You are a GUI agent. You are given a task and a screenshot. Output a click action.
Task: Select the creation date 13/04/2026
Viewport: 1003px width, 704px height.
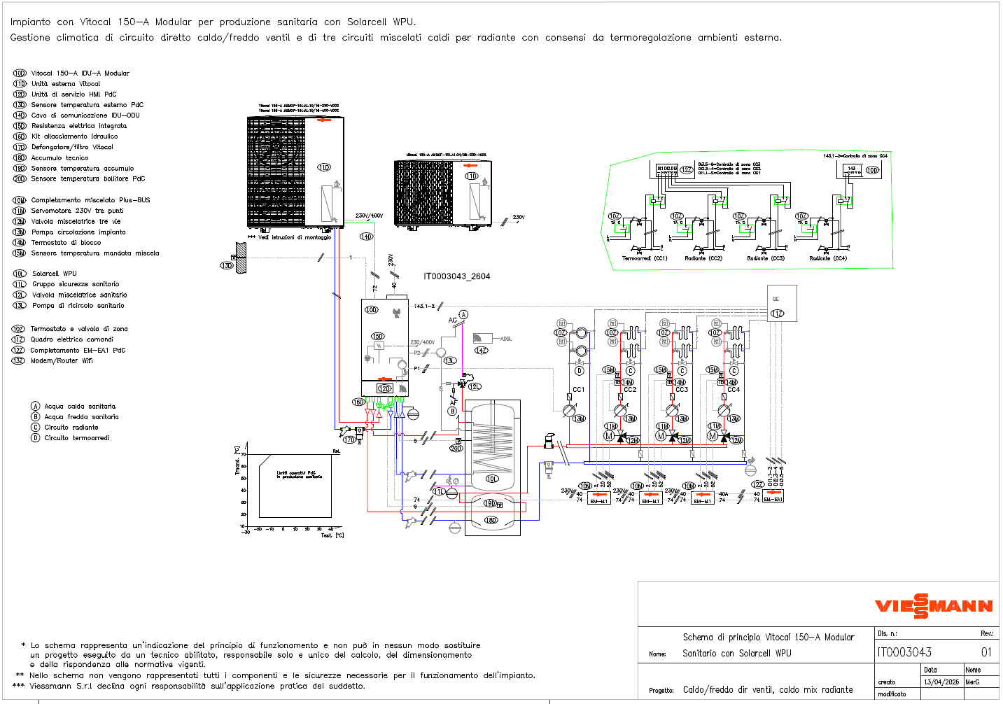click(x=941, y=682)
